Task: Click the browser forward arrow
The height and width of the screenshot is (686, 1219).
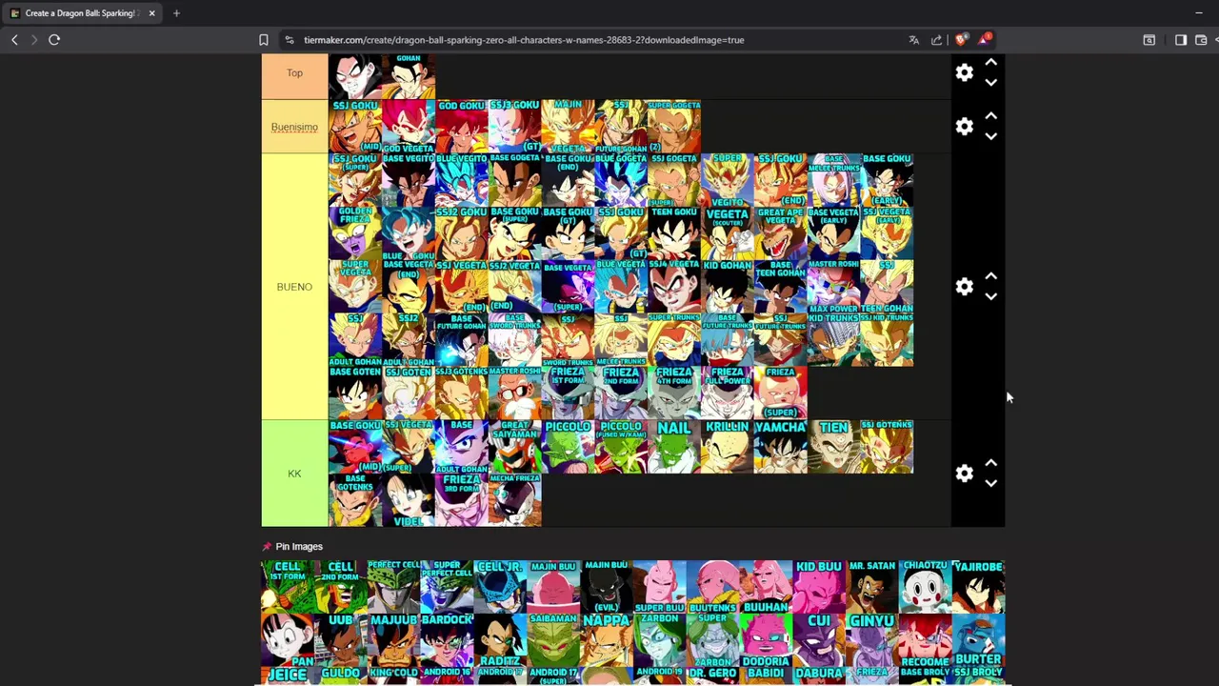Action: point(34,40)
